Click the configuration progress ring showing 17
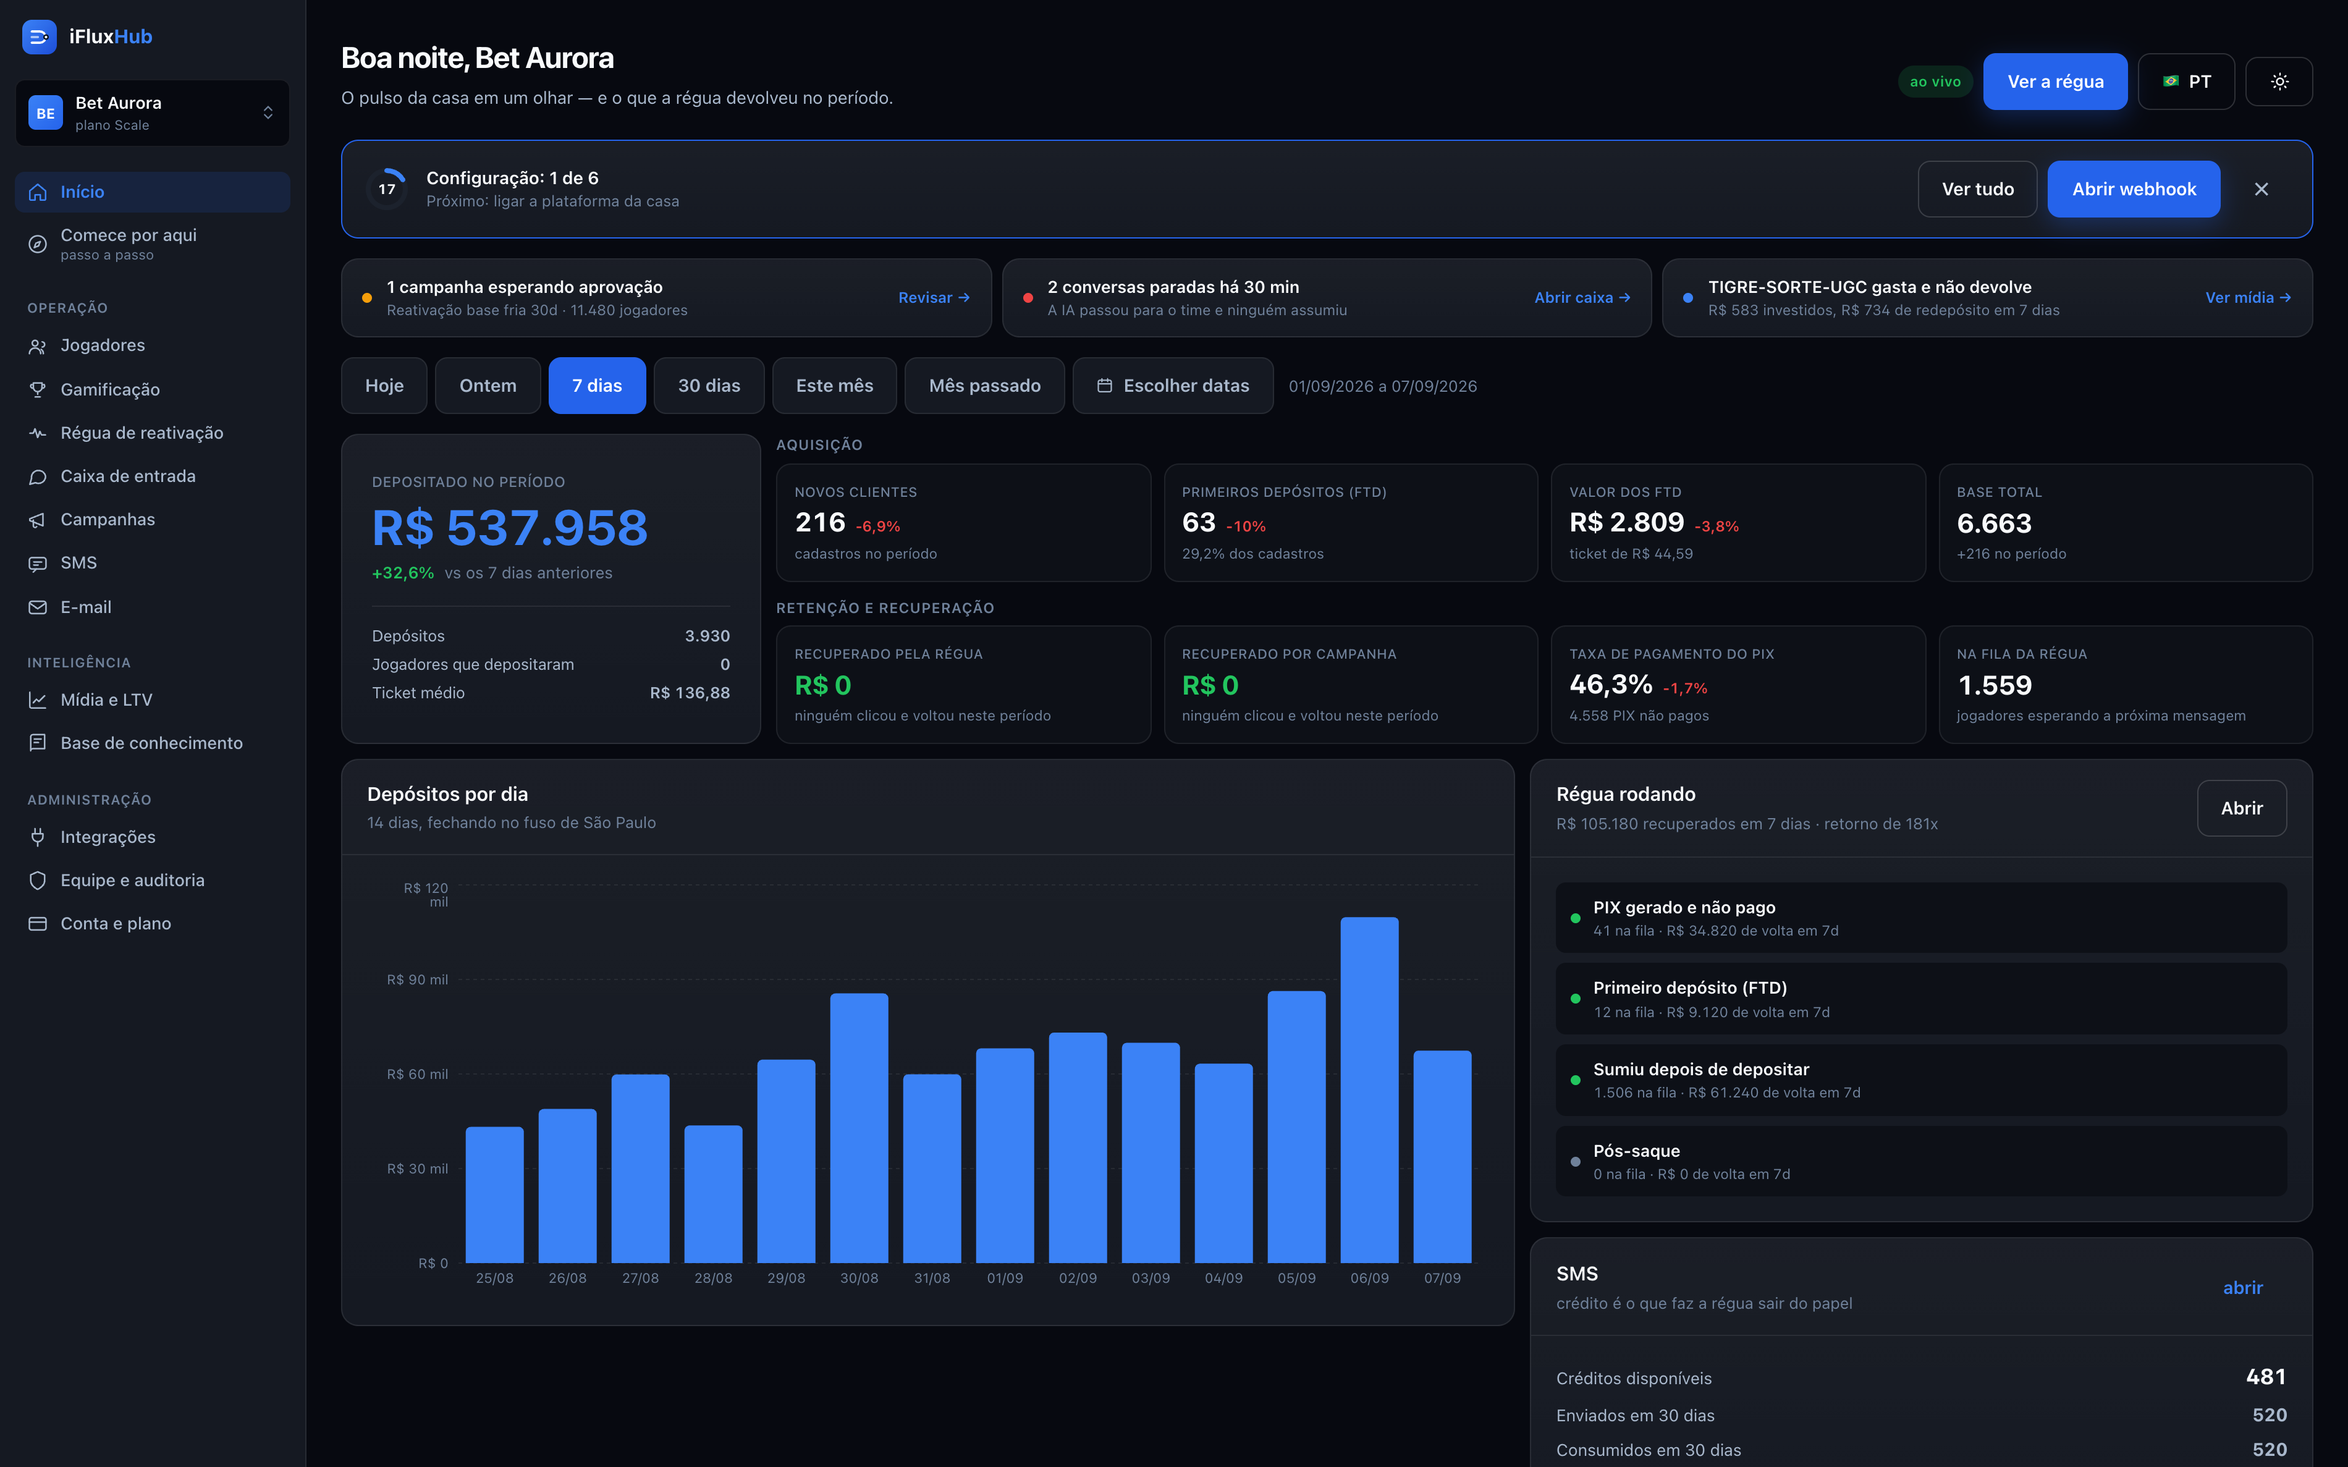2348x1467 pixels. [x=387, y=189]
